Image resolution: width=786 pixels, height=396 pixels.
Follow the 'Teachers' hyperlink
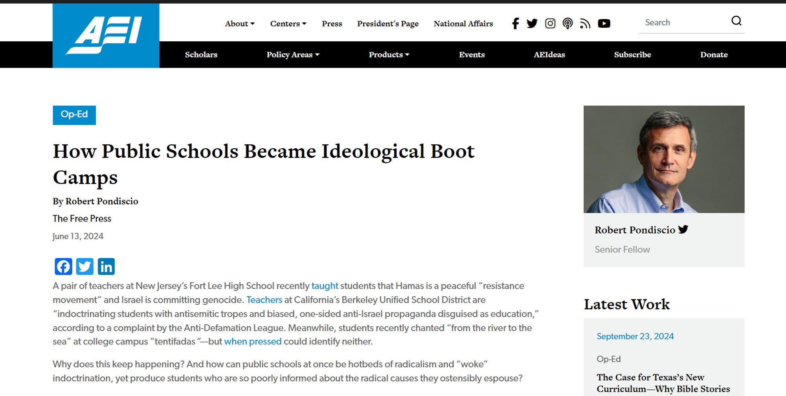(x=264, y=300)
